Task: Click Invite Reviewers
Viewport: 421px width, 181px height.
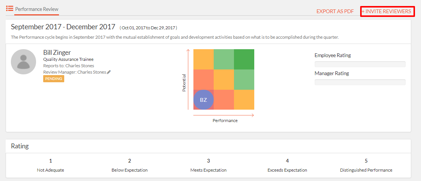Action: point(386,11)
